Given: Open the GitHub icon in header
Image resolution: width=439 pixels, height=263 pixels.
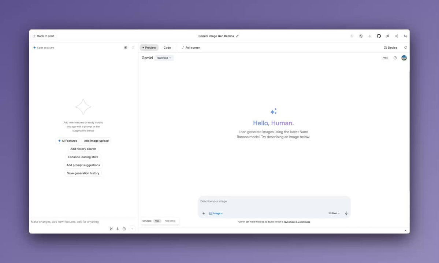Looking at the screenshot, I should (x=379, y=36).
